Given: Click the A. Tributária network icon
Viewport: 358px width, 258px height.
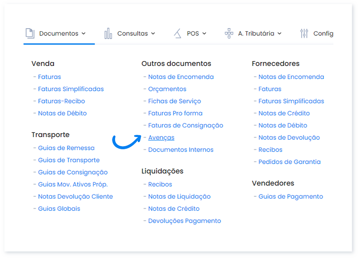Looking at the screenshot, I should click(229, 34).
